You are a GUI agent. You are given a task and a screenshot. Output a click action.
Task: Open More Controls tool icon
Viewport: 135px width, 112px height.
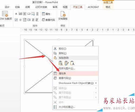coord(37,20)
